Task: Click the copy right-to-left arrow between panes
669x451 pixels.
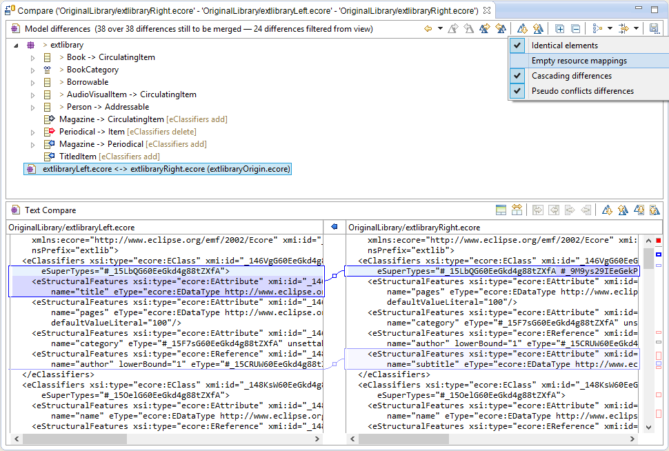Action: point(334,227)
